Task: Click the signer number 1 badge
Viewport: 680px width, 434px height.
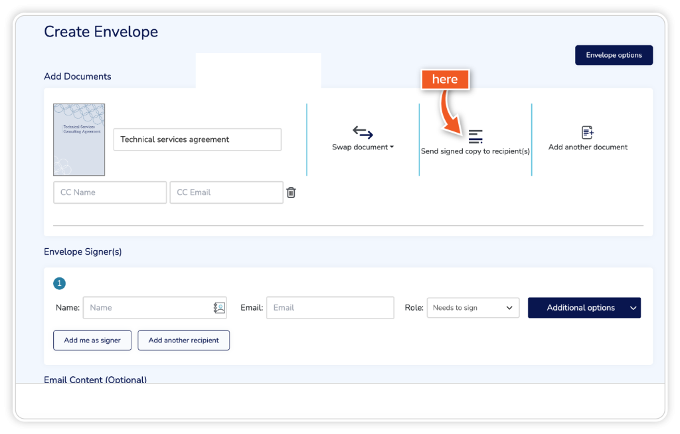Action: pos(59,283)
